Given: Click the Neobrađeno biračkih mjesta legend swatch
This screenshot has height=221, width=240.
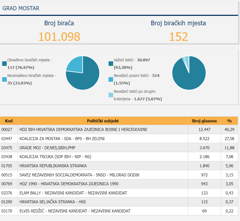Looking at the screenshot, I should coord(4,79).
